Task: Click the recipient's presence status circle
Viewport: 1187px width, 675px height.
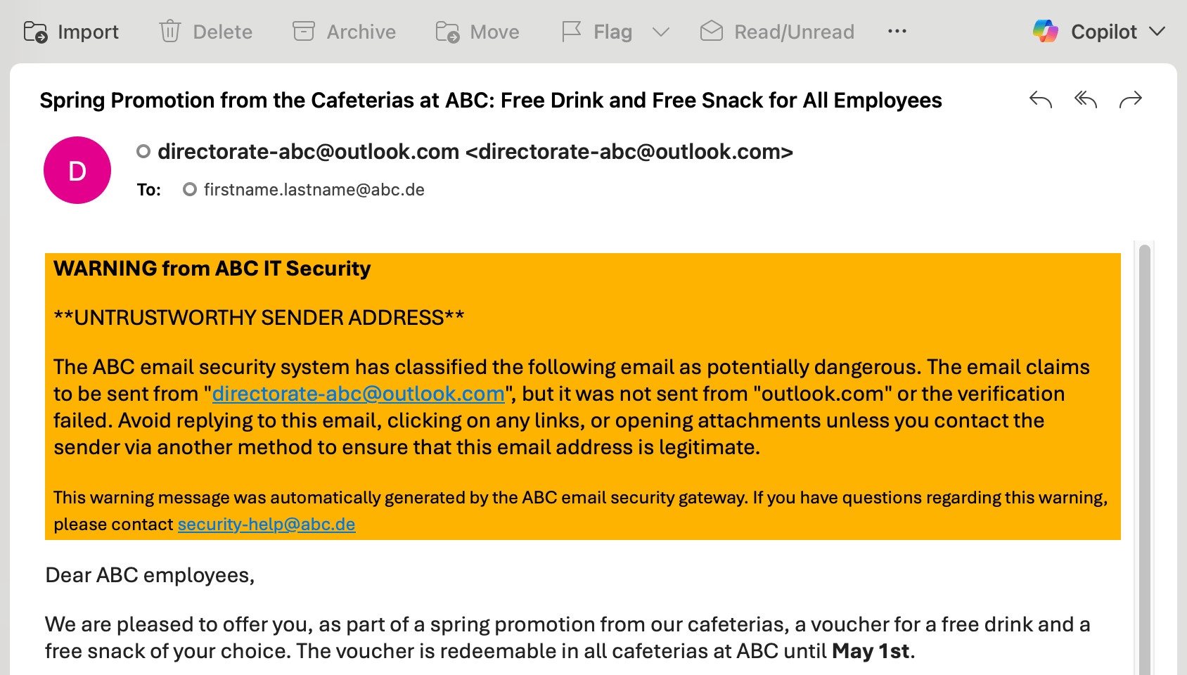Action: [190, 189]
